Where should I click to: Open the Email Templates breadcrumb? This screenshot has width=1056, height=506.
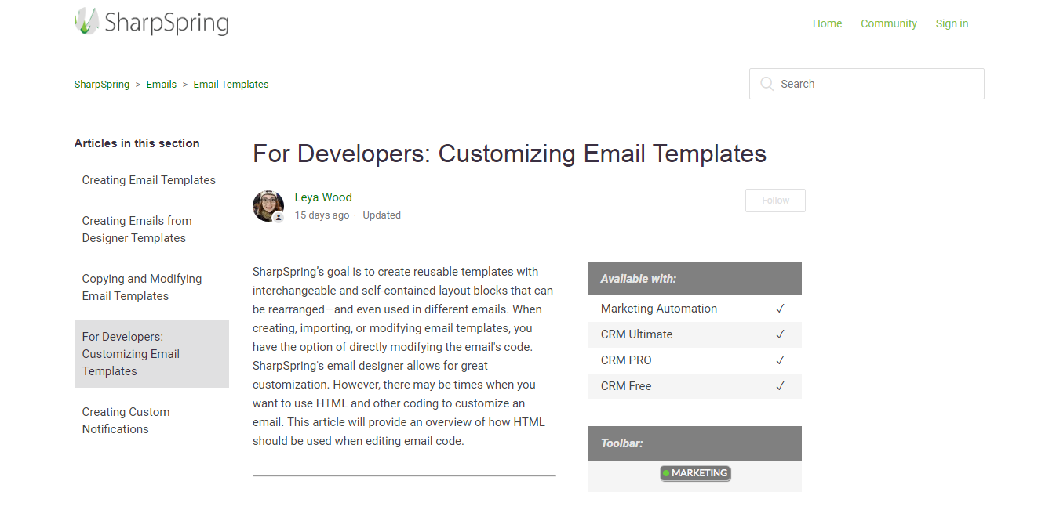(x=231, y=85)
